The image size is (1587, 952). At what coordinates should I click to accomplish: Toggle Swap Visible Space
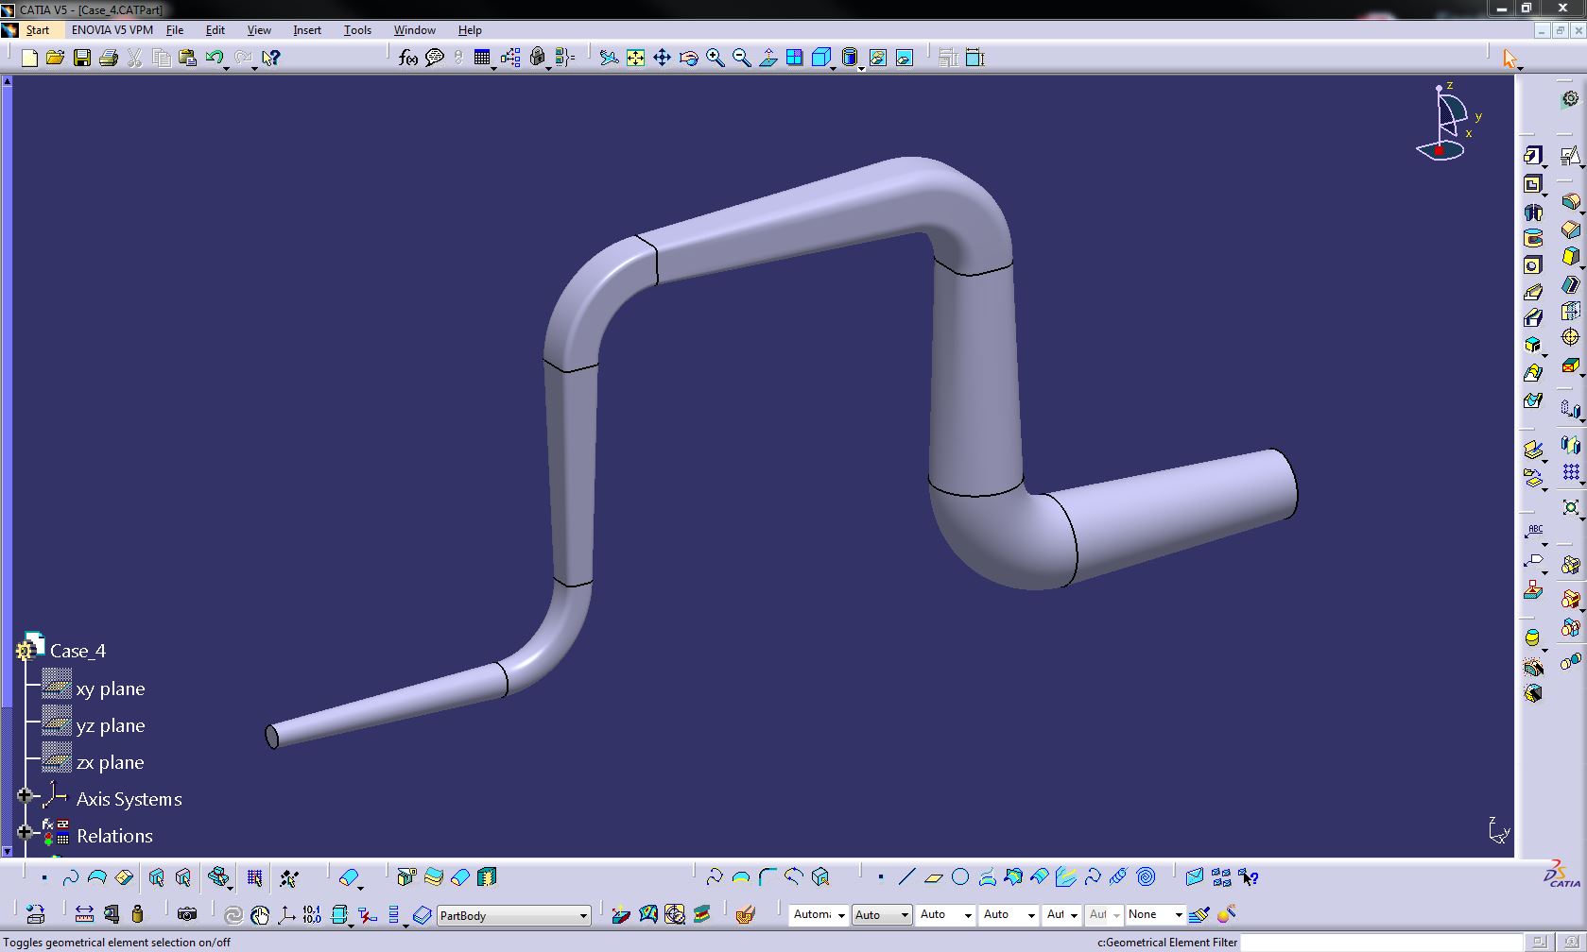(x=905, y=59)
